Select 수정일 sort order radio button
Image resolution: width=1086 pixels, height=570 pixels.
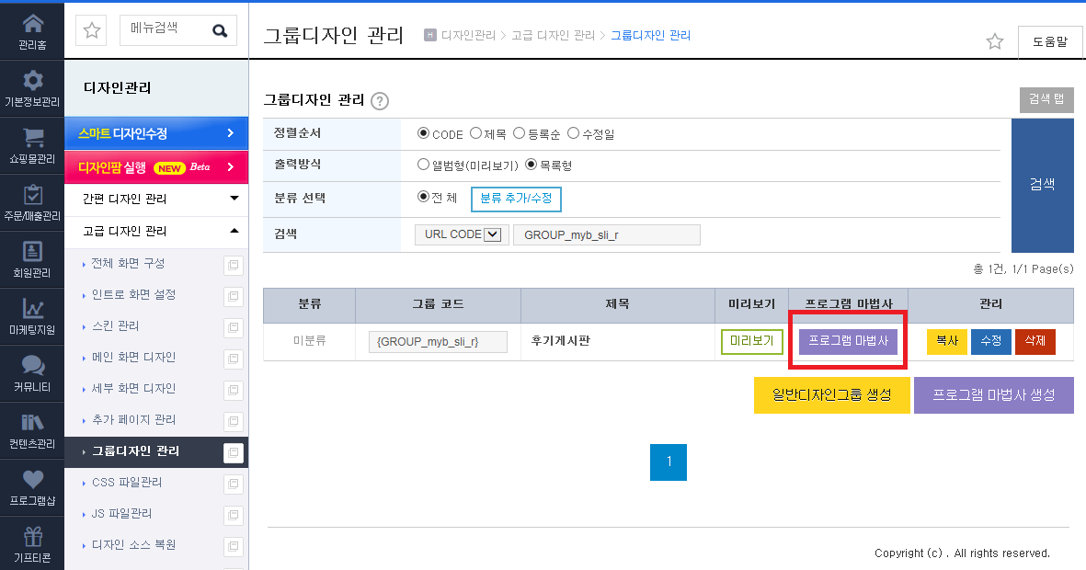[574, 133]
